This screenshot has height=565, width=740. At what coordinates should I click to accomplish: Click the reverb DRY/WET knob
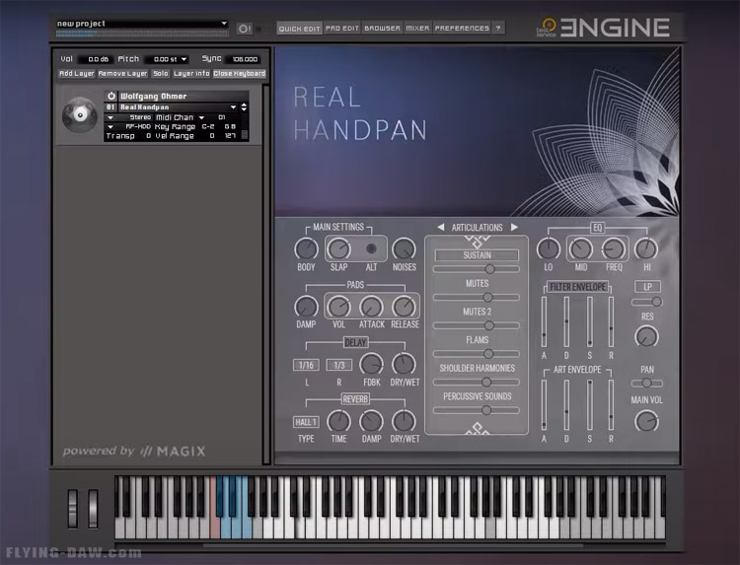coord(404,421)
